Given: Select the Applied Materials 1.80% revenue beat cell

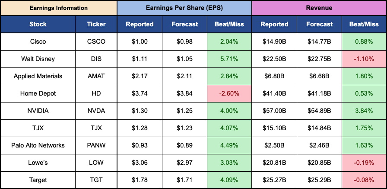Looking at the screenshot, I should click(x=364, y=76).
